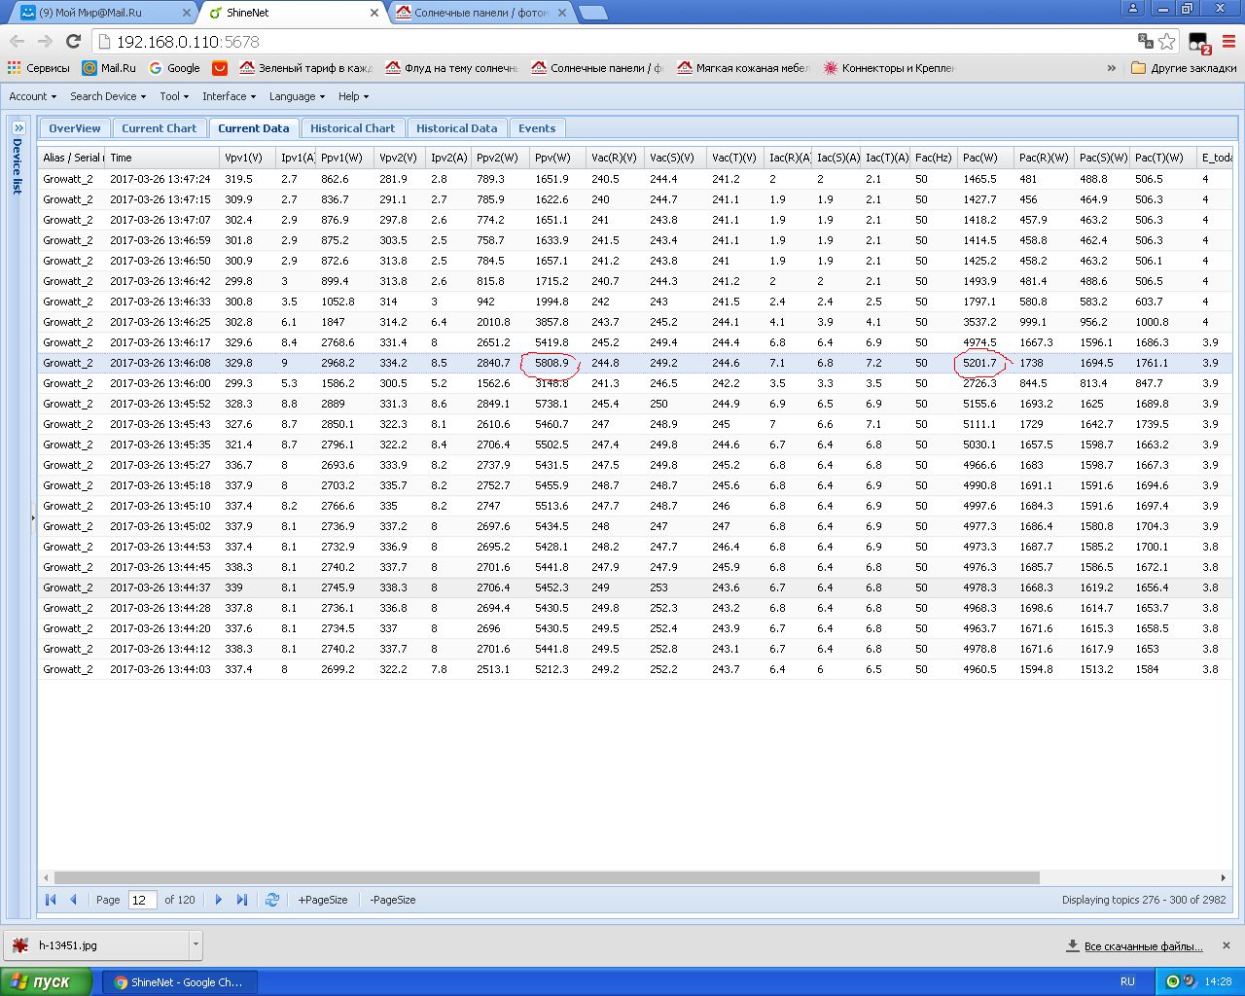Jump to last page in grid pager
Image resolution: width=1245 pixels, height=996 pixels.
(x=242, y=900)
